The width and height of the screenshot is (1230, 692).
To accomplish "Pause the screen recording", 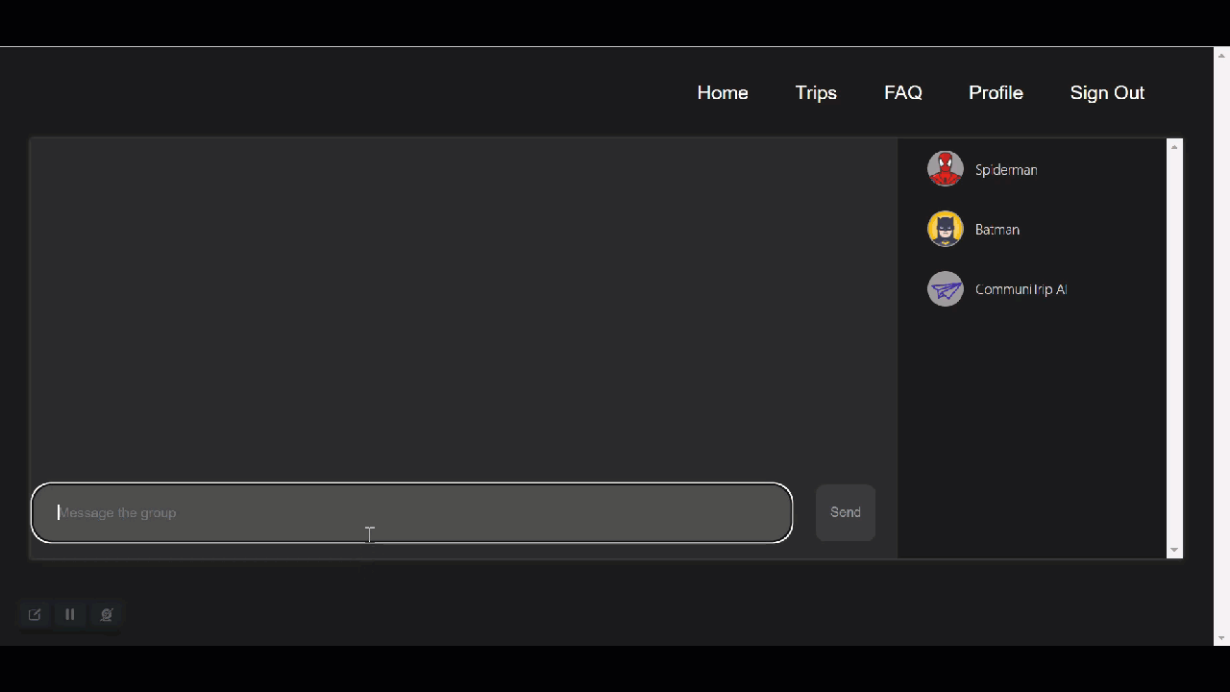I will point(70,614).
